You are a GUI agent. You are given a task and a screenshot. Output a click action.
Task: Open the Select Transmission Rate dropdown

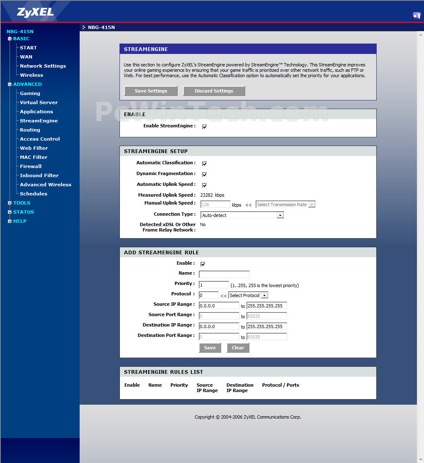point(285,205)
